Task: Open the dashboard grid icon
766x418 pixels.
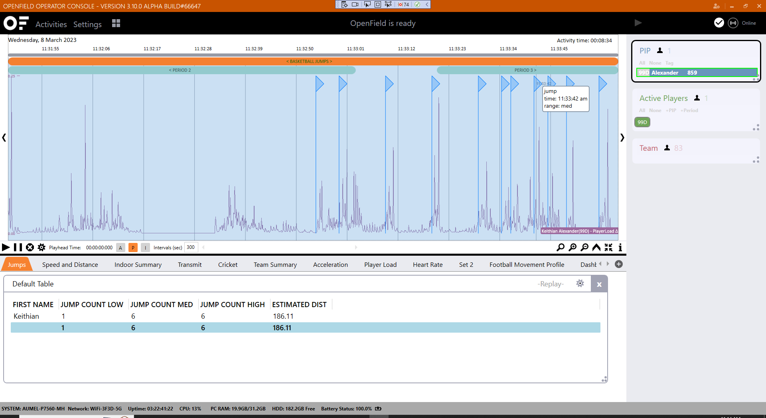Action: point(116,23)
